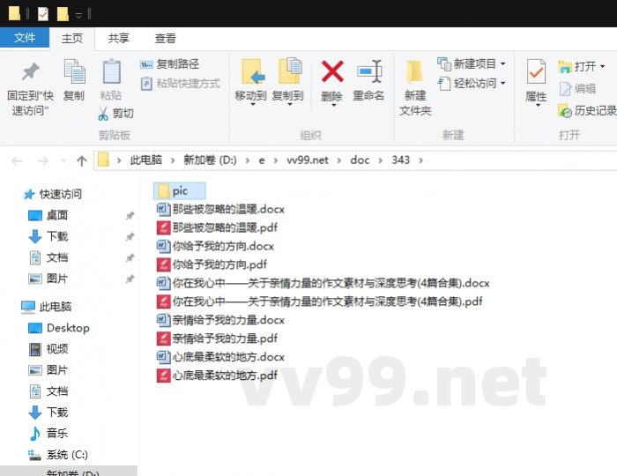617x476 pixels.
Task: Expand the Properties dropdown arrow
Action: 538,106
